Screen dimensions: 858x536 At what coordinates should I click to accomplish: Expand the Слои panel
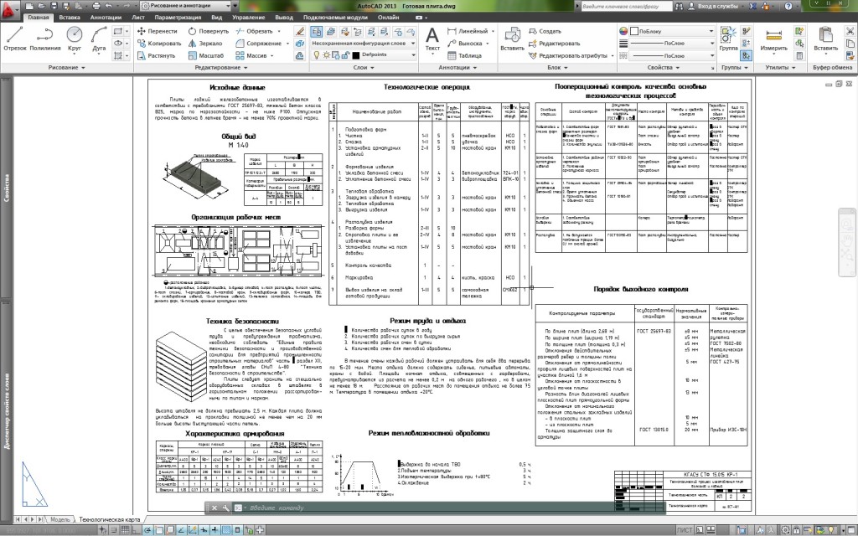click(x=364, y=67)
